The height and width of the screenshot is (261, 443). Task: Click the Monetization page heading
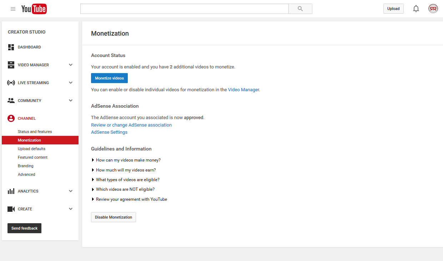pos(110,34)
